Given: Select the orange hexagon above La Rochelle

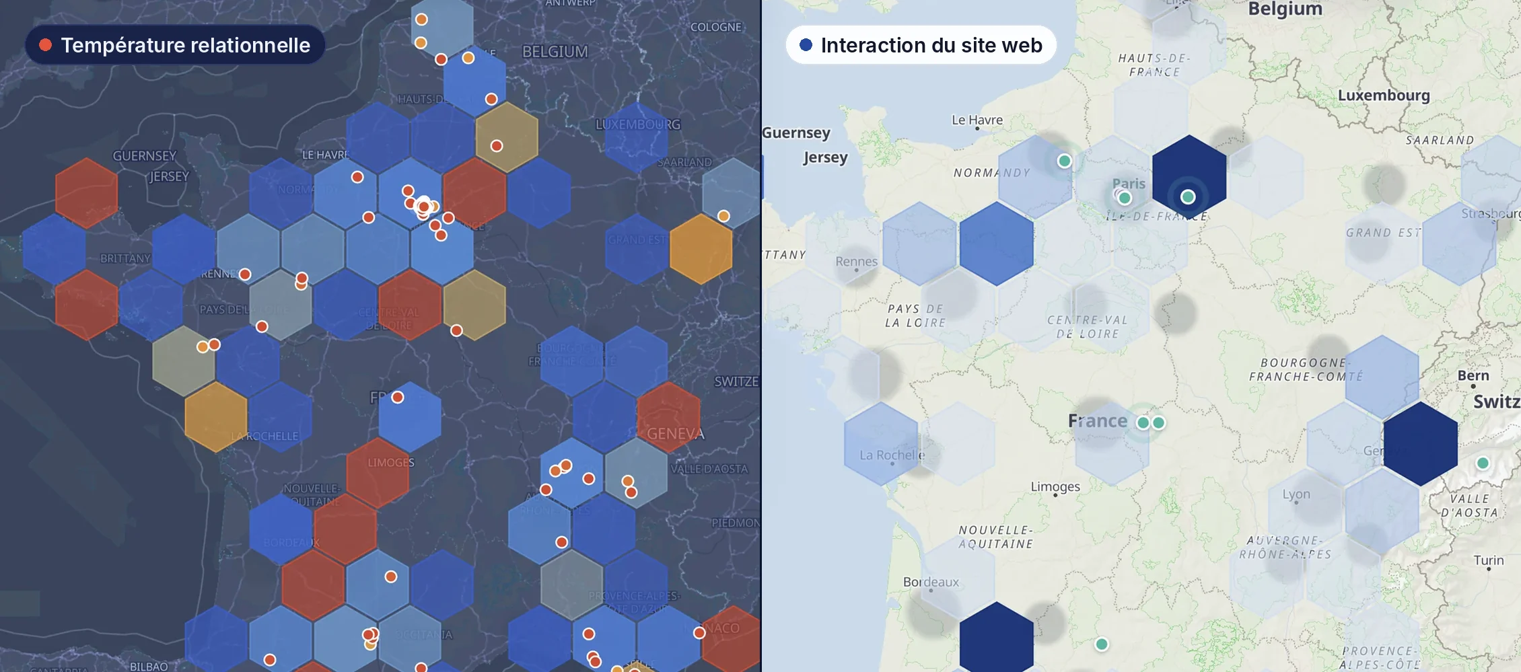Looking at the screenshot, I should pos(216,417).
